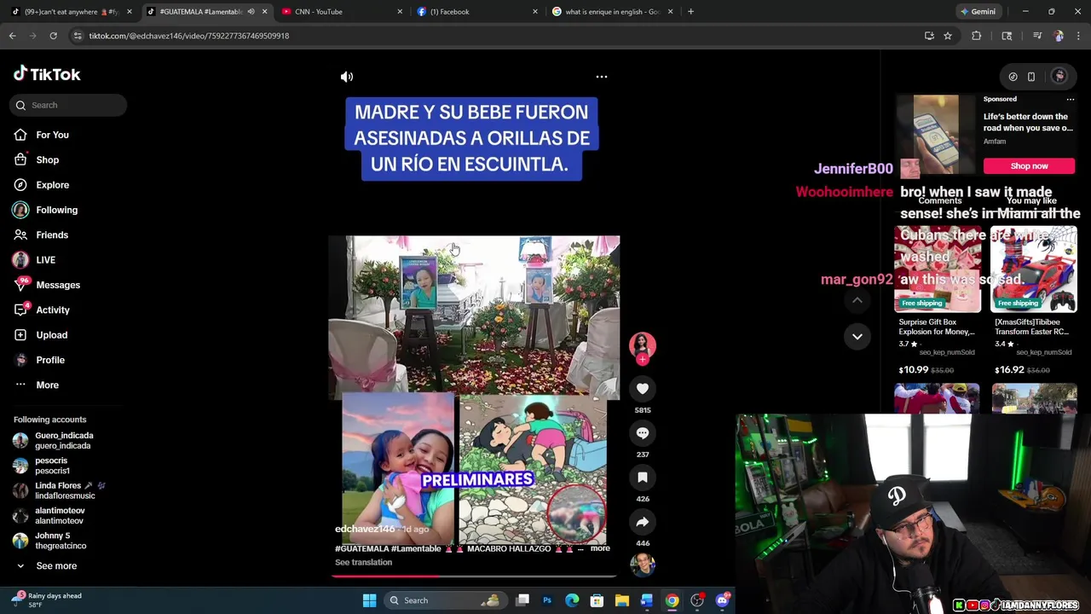Open Gemini in Chrome

click(978, 11)
